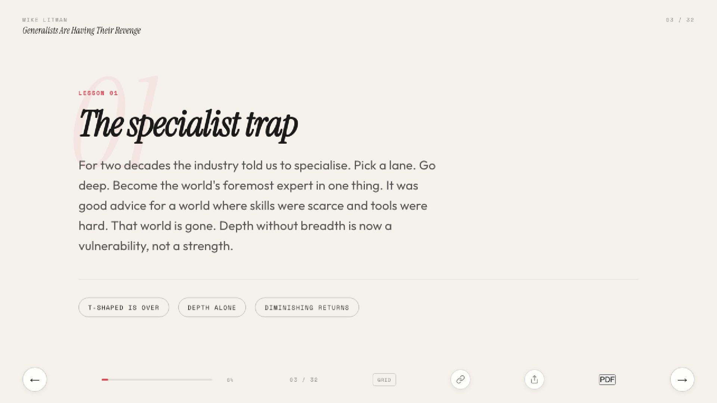Click the bottom 03 / 32 slide counter

pos(303,380)
